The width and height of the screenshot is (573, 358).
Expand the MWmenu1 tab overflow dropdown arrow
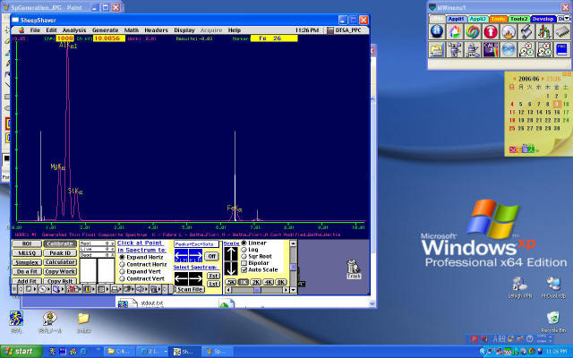coord(565,18)
